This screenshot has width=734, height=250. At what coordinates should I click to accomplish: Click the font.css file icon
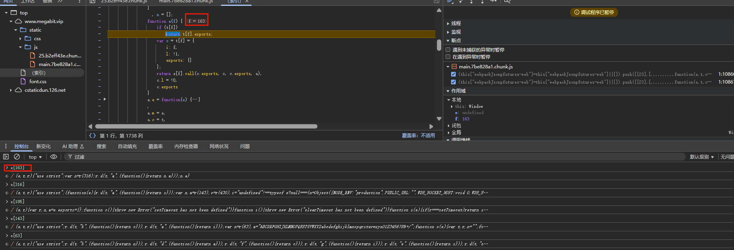23,81
